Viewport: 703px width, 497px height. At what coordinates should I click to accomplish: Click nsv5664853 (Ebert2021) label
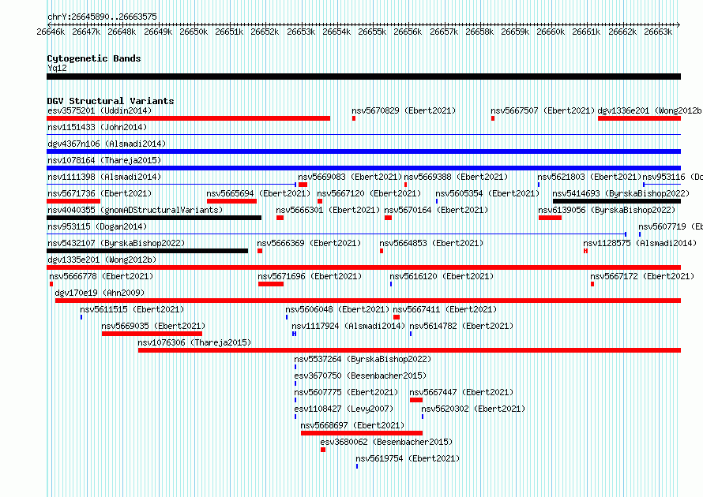coord(431,243)
